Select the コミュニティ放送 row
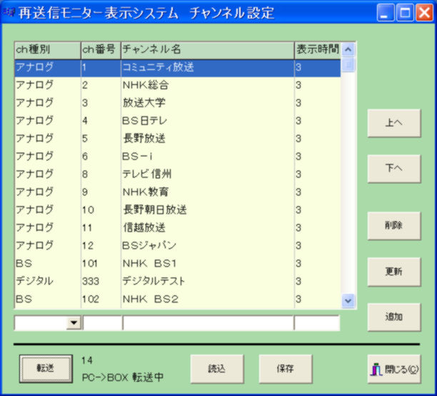 click(x=178, y=68)
